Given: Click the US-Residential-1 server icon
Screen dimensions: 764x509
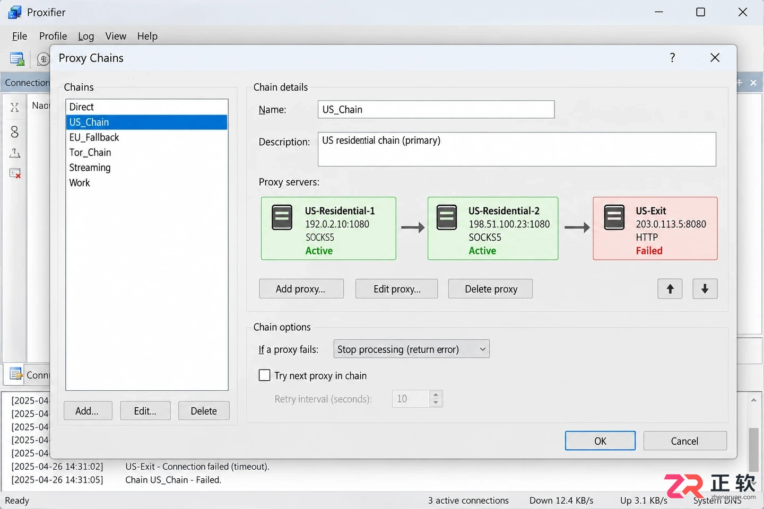Looking at the screenshot, I should pyautogui.click(x=282, y=217).
